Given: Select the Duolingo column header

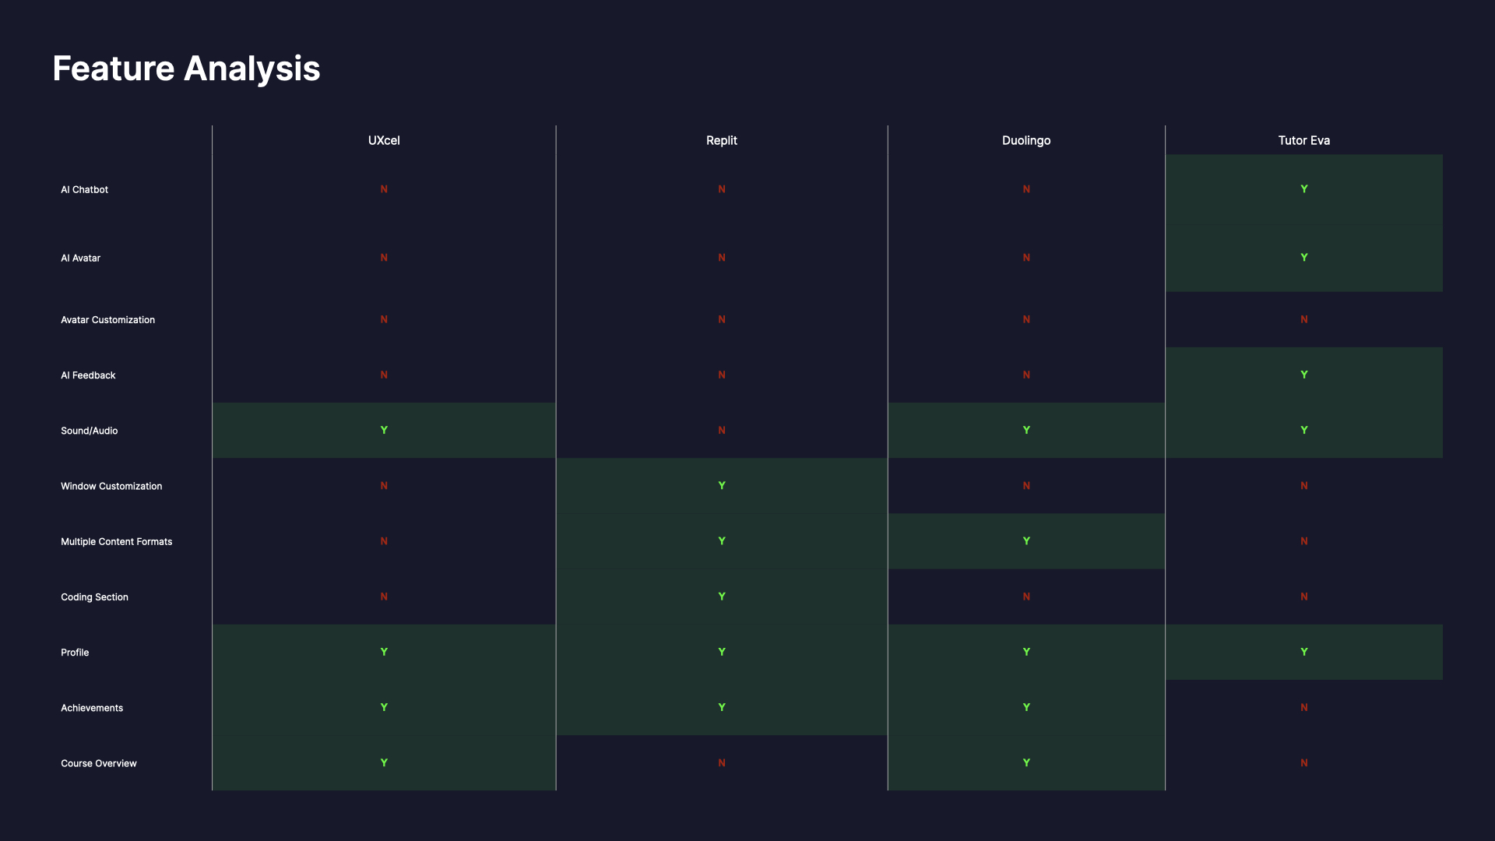Looking at the screenshot, I should pyautogui.click(x=1026, y=140).
